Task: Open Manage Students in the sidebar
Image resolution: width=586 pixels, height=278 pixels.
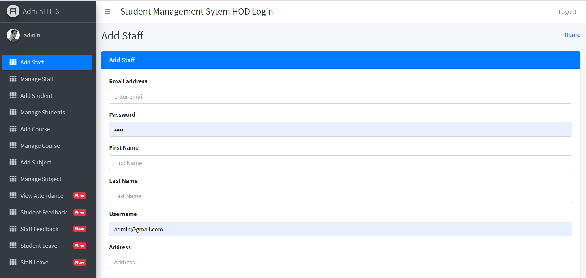Action: 47,112
